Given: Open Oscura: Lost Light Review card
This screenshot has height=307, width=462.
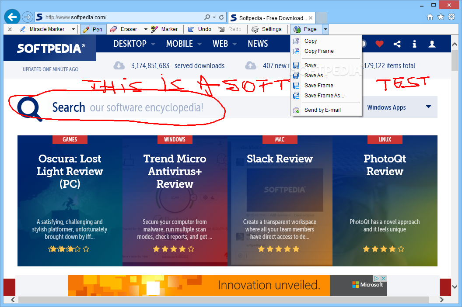Looking at the screenshot, I should point(70,201).
